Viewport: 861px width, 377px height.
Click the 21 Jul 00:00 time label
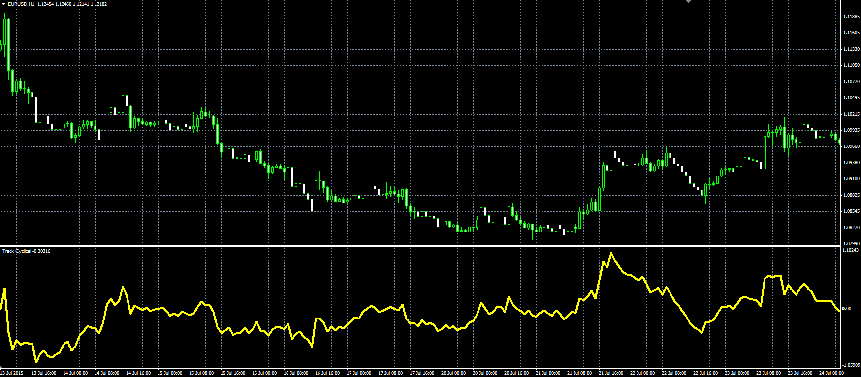click(548, 373)
